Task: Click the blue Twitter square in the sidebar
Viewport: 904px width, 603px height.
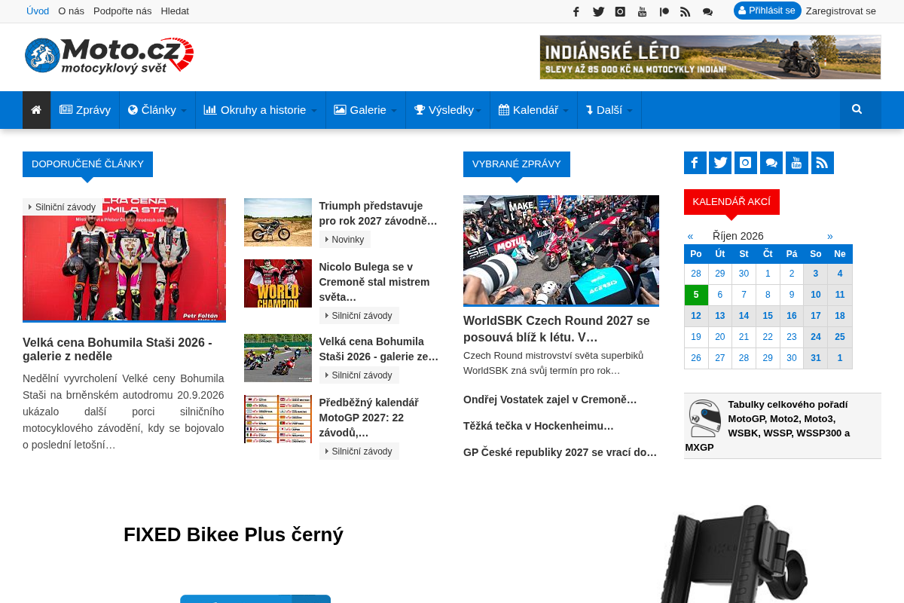Action: (x=720, y=163)
